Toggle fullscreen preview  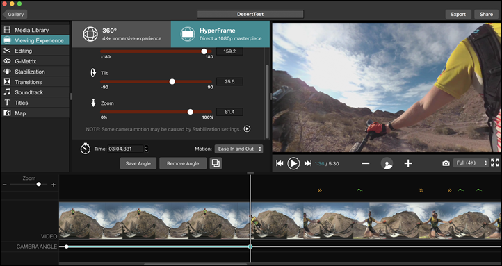(x=494, y=163)
